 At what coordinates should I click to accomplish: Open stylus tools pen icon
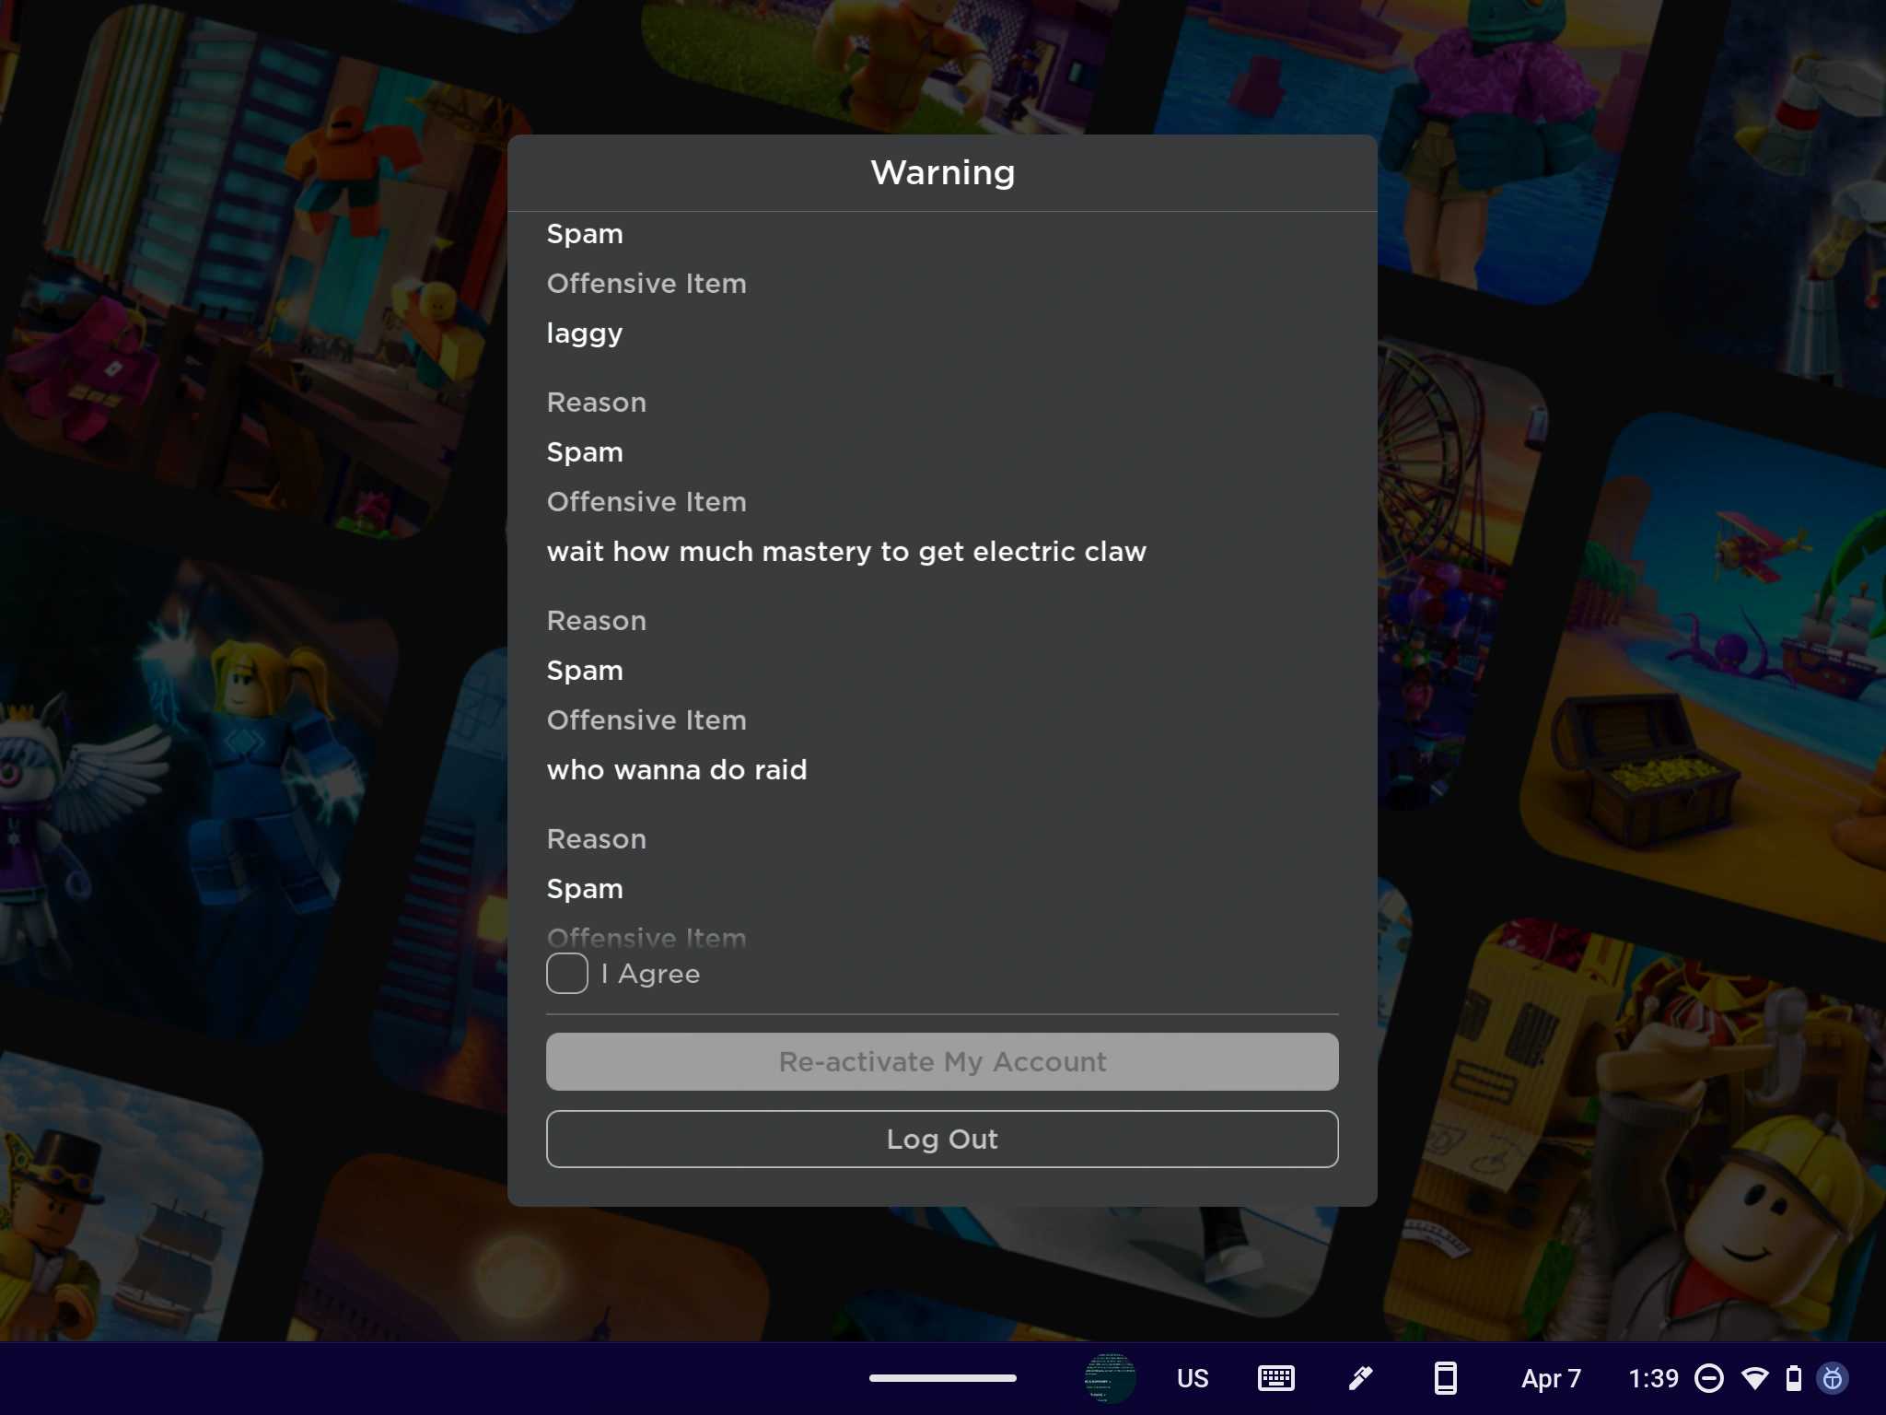(1360, 1378)
